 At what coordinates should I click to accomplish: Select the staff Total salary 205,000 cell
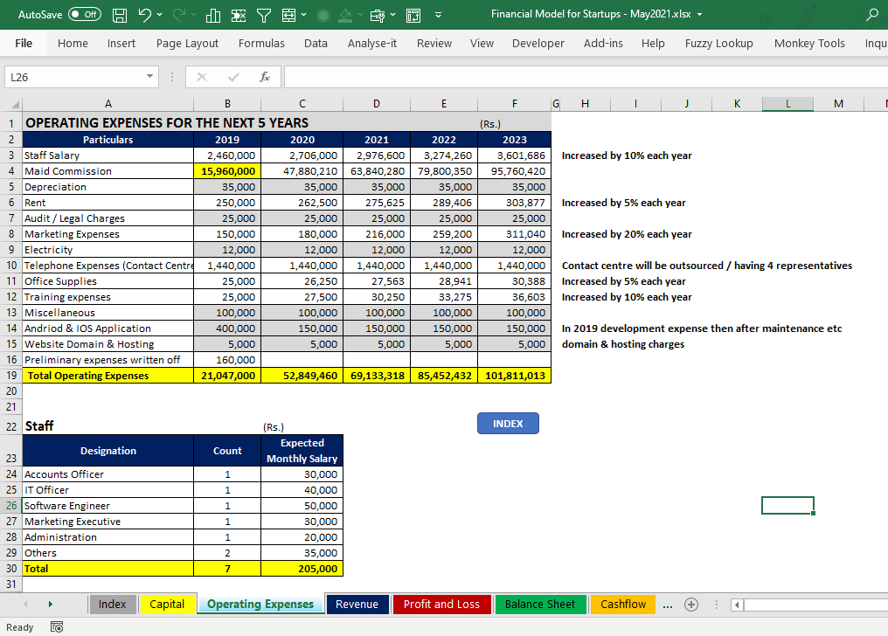point(302,569)
